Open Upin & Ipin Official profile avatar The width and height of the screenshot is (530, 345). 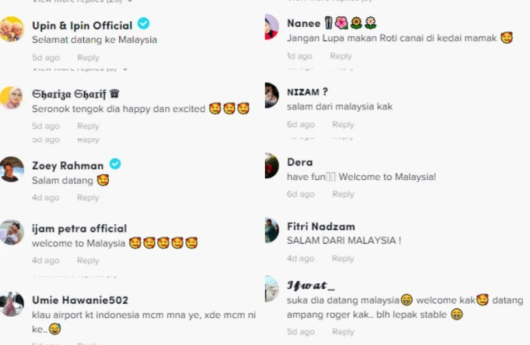tap(12, 29)
